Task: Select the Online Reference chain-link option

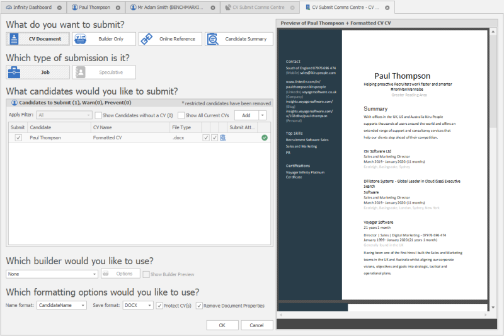Action: point(169,39)
